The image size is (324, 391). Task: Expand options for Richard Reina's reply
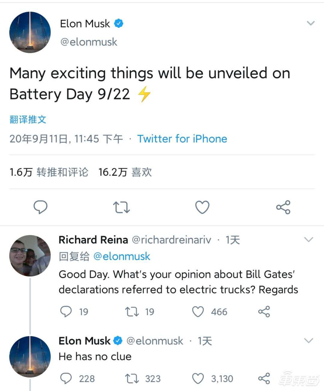(x=309, y=240)
